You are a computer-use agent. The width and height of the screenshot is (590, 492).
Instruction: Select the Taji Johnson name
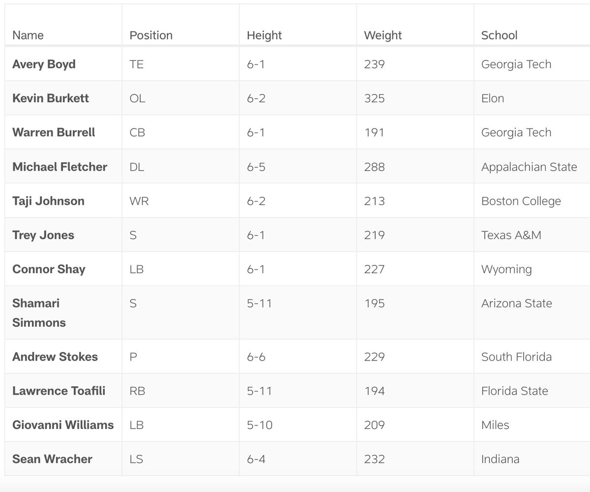(x=48, y=201)
